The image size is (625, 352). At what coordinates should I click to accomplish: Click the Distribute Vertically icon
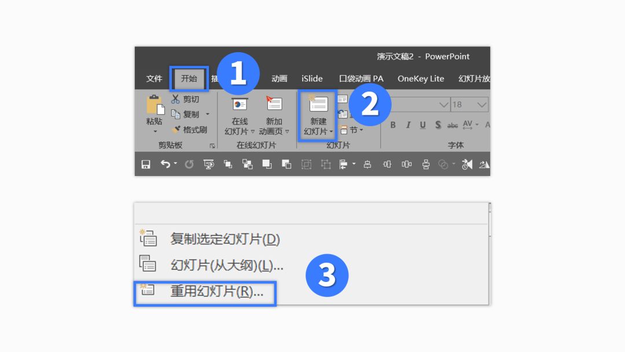tap(426, 164)
